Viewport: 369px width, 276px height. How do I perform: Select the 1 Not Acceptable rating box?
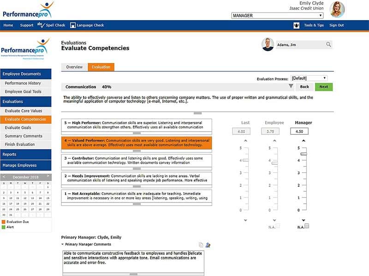coord(137,196)
